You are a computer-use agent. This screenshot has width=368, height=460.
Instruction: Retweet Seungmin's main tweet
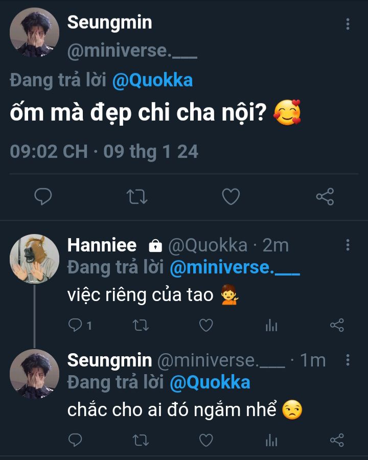pos(137,197)
